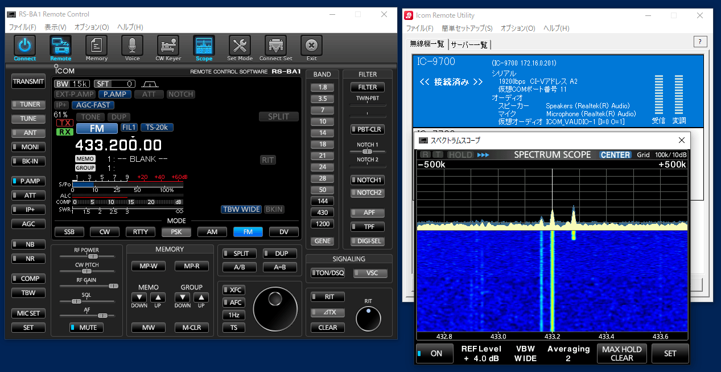Switch to サーバー一覧 tab
This screenshot has width=721, height=372.
469,44
